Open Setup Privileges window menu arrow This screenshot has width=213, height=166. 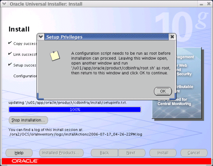coord(41,37)
